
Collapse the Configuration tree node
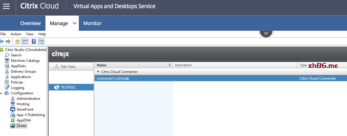pyautogui.click(x=2, y=93)
